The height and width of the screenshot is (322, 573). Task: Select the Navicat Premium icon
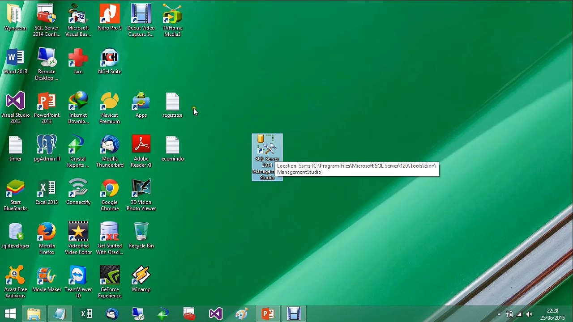pyautogui.click(x=110, y=108)
